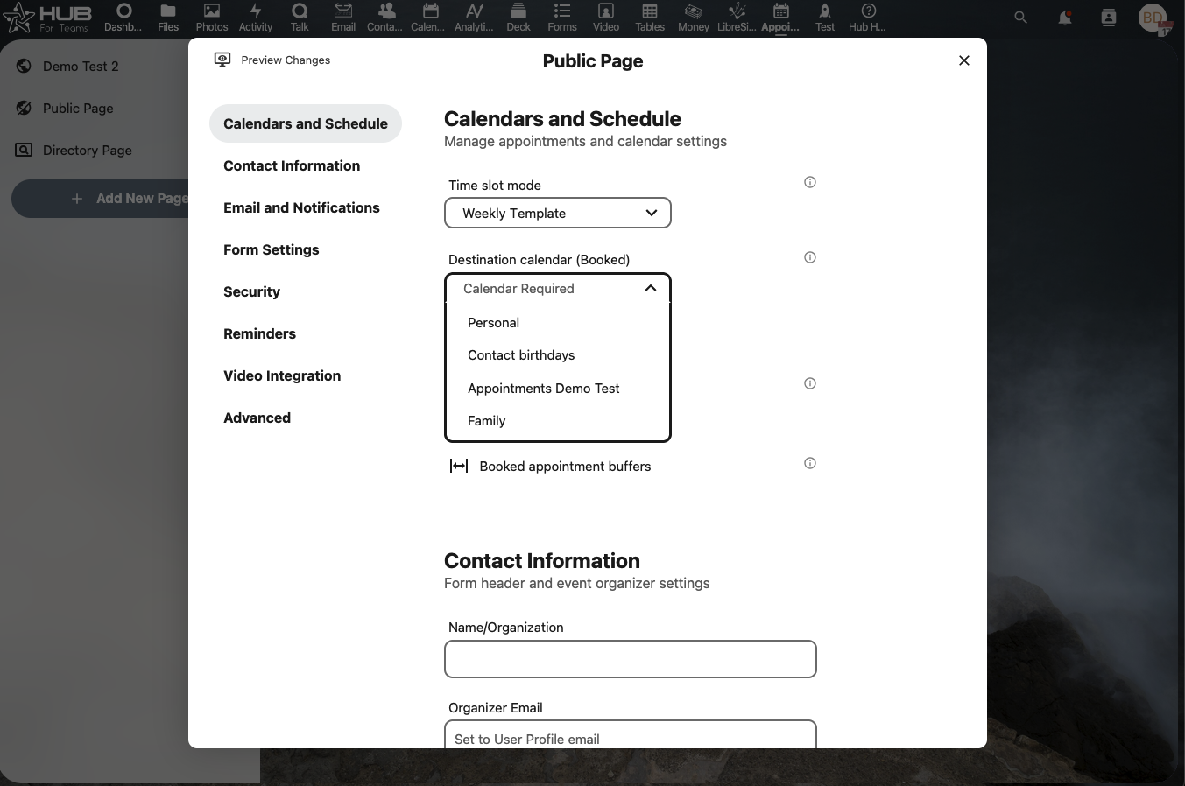Open the BD user avatar menu
Image resolution: width=1185 pixels, height=786 pixels.
coord(1153,18)
